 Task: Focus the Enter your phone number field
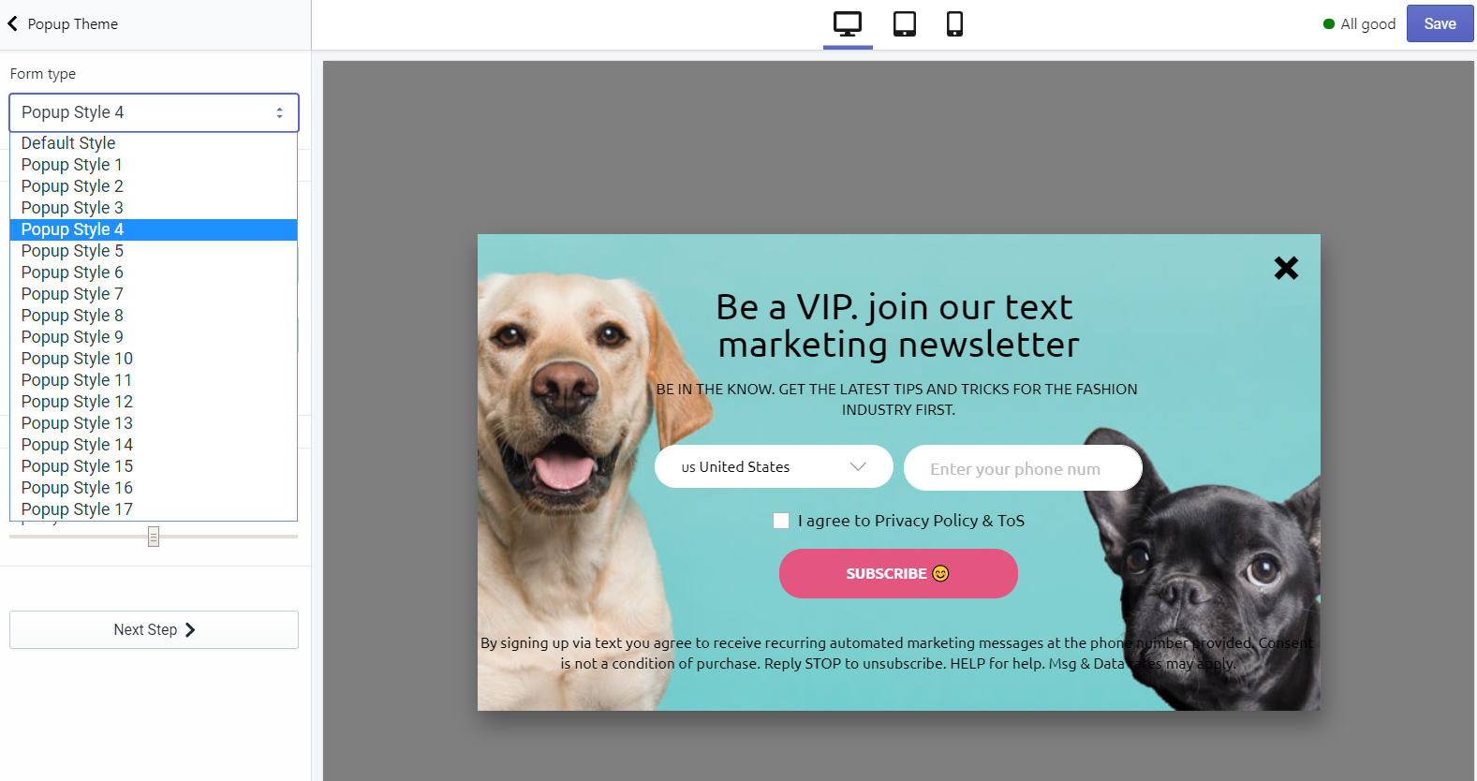[x=1023, y=468]
